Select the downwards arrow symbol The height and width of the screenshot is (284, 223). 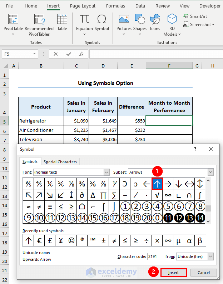(x=179, y=184)
